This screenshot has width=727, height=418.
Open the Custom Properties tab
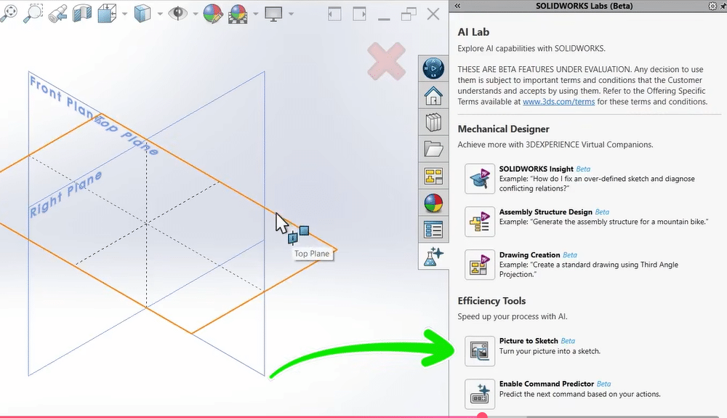click(433, 230)
